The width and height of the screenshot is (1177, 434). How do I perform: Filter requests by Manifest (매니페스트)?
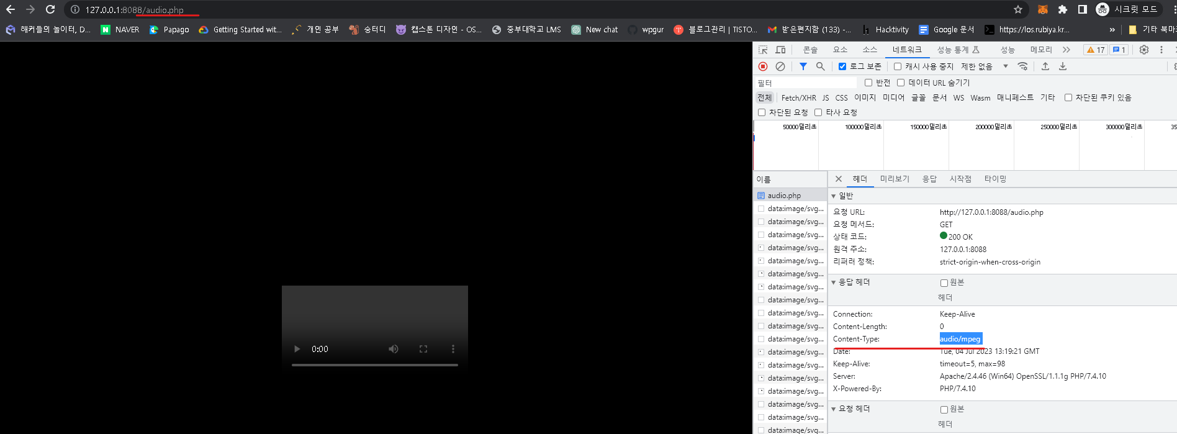coord(1015,97)
